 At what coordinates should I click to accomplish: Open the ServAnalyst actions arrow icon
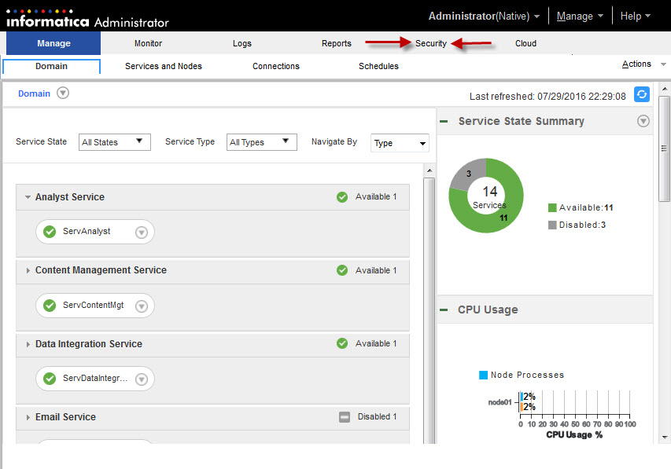click(x=142, y=233)
